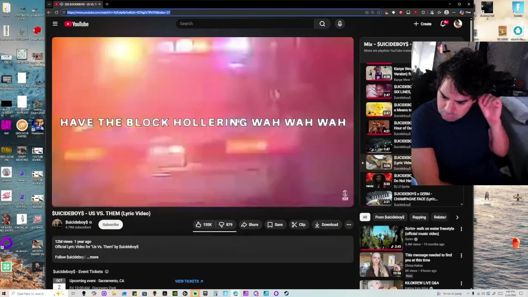The width and height of the screenshot is (528, 297).
Task: Open Copilot Chat in browser toolbar
Action: pos(465,12)
